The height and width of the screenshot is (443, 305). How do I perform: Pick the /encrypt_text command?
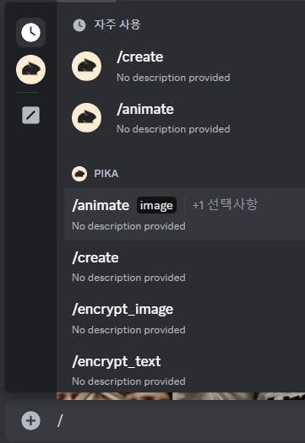click(x=185, y=370)
